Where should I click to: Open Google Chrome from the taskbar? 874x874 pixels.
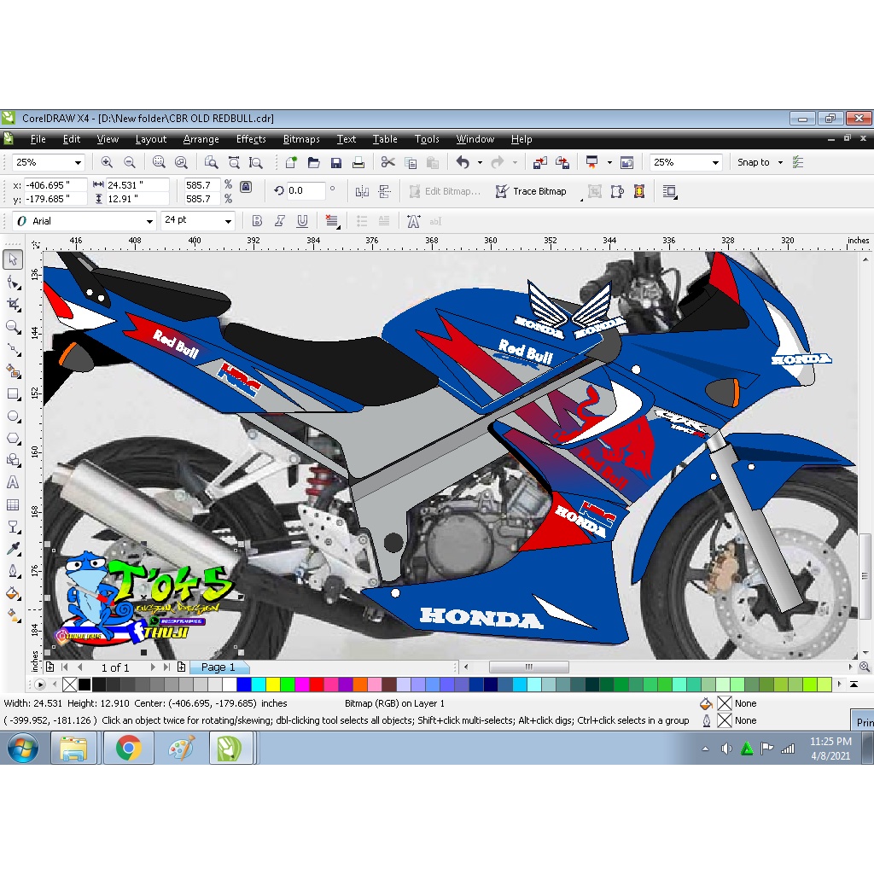click(129, 748)
